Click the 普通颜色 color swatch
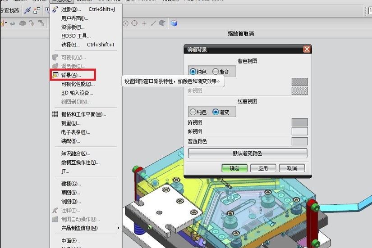 tap(300, 141)
